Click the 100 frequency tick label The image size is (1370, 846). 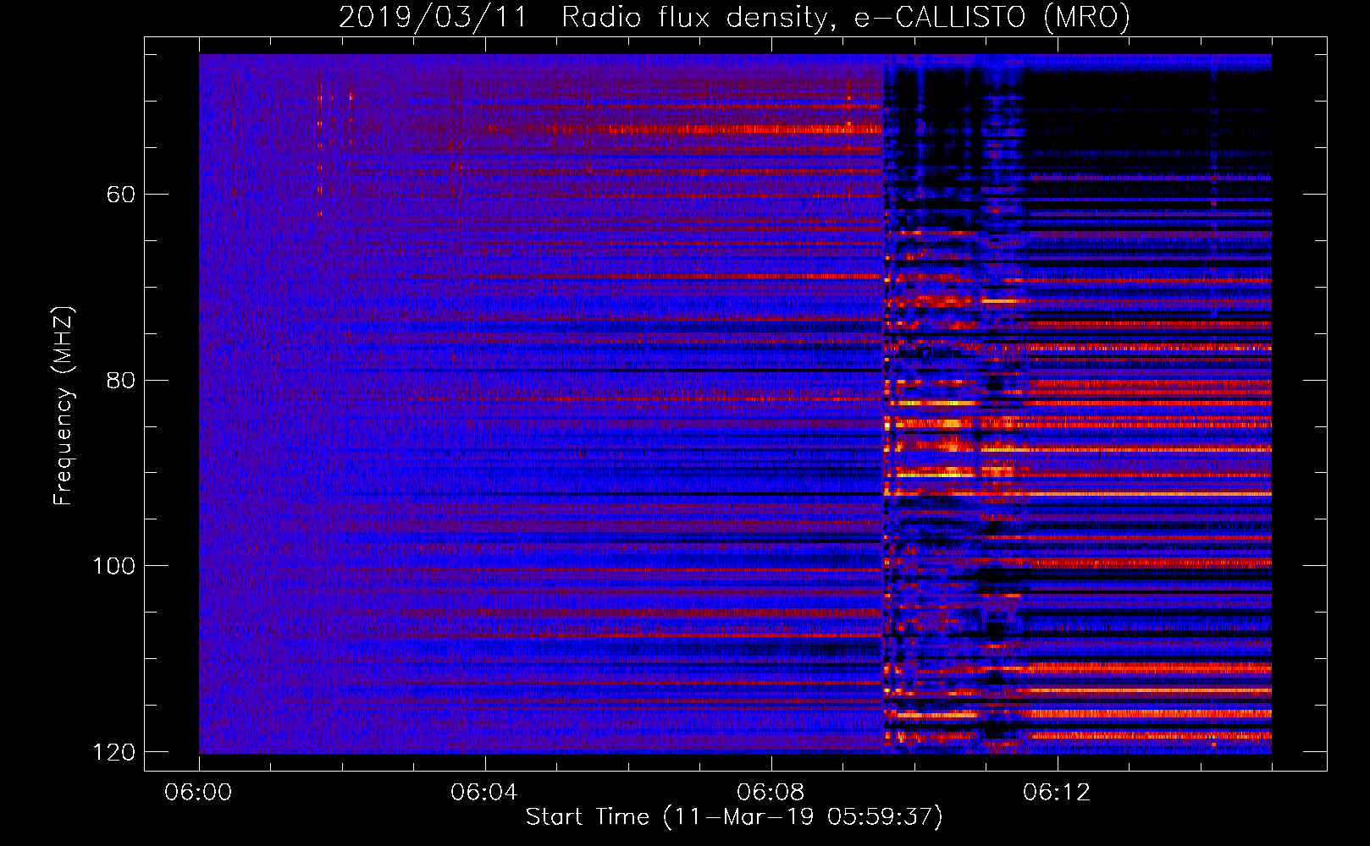[x=113, y=566]
